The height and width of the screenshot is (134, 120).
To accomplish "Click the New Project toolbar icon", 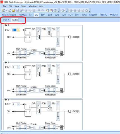I will [x=4, y=10].
